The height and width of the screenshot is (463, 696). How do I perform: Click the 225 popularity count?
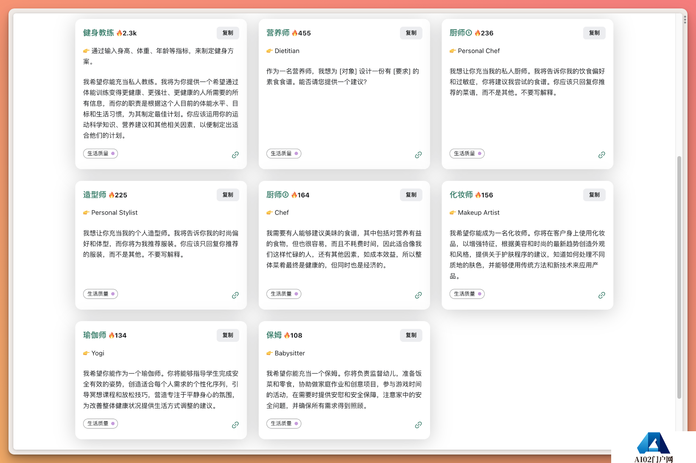pyautogui.click(x=121, y=195)
